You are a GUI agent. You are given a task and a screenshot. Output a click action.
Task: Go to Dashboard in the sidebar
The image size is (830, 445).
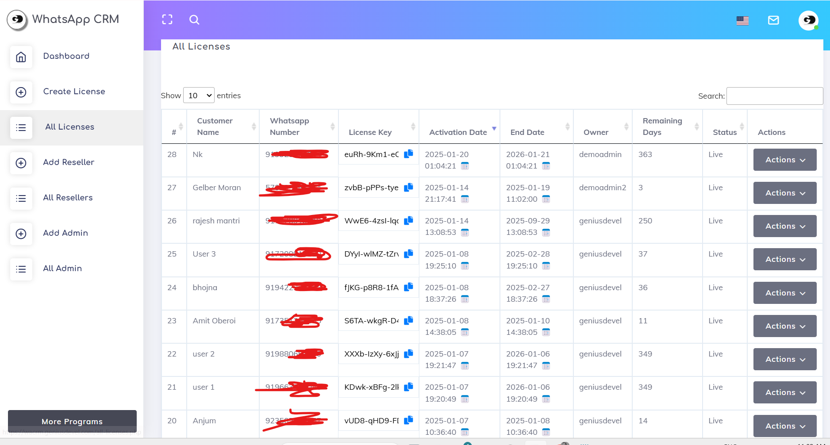[x=66, y=56]
